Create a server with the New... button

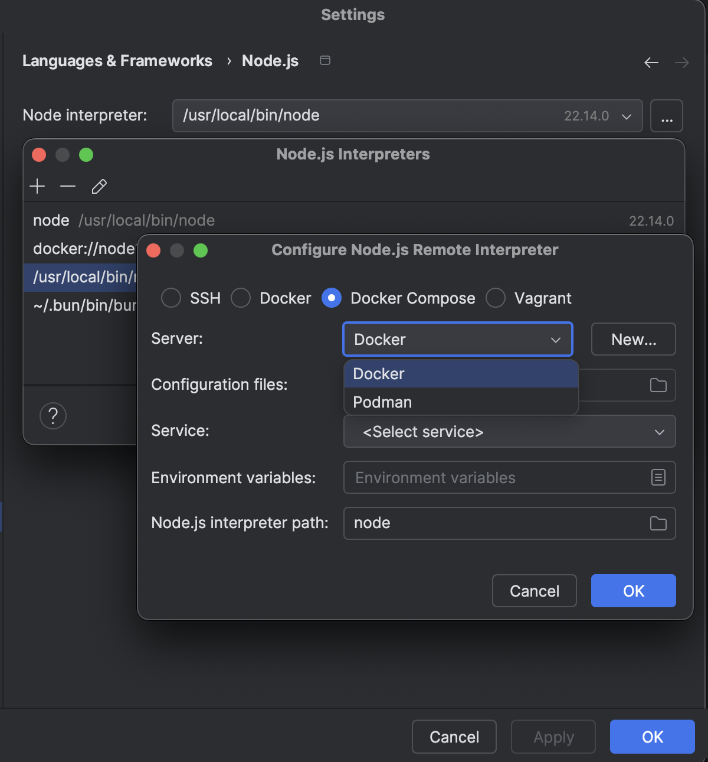tap(633, 339)
